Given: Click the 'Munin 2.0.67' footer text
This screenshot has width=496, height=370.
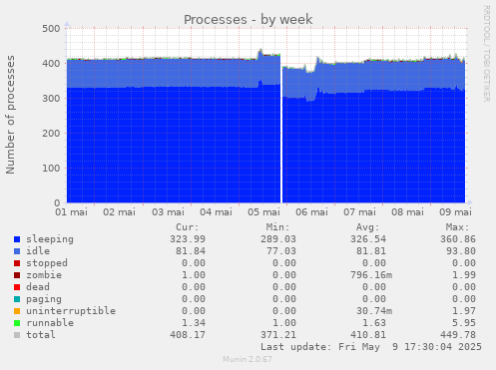Looking at the screenshot, I should pos(248,359).
